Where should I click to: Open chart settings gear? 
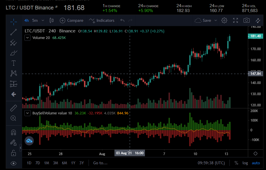pos(224,20)
